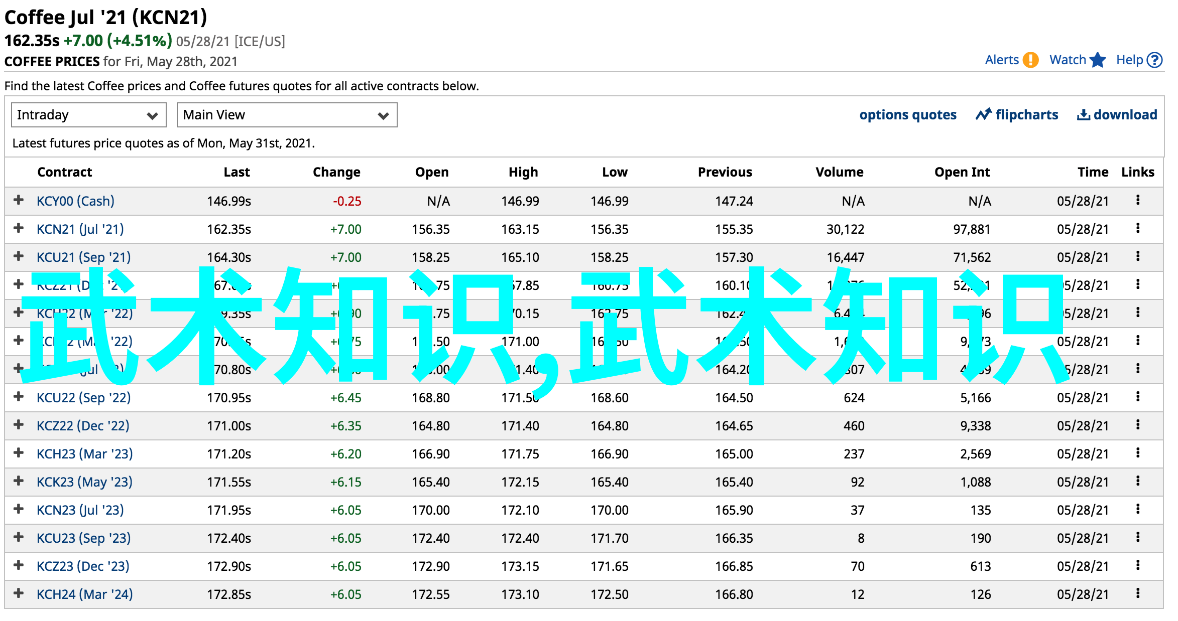This screenshot has width=1178, height=621.
Task: Click the 30,122 volume value
Action: [x=846, y=229]
